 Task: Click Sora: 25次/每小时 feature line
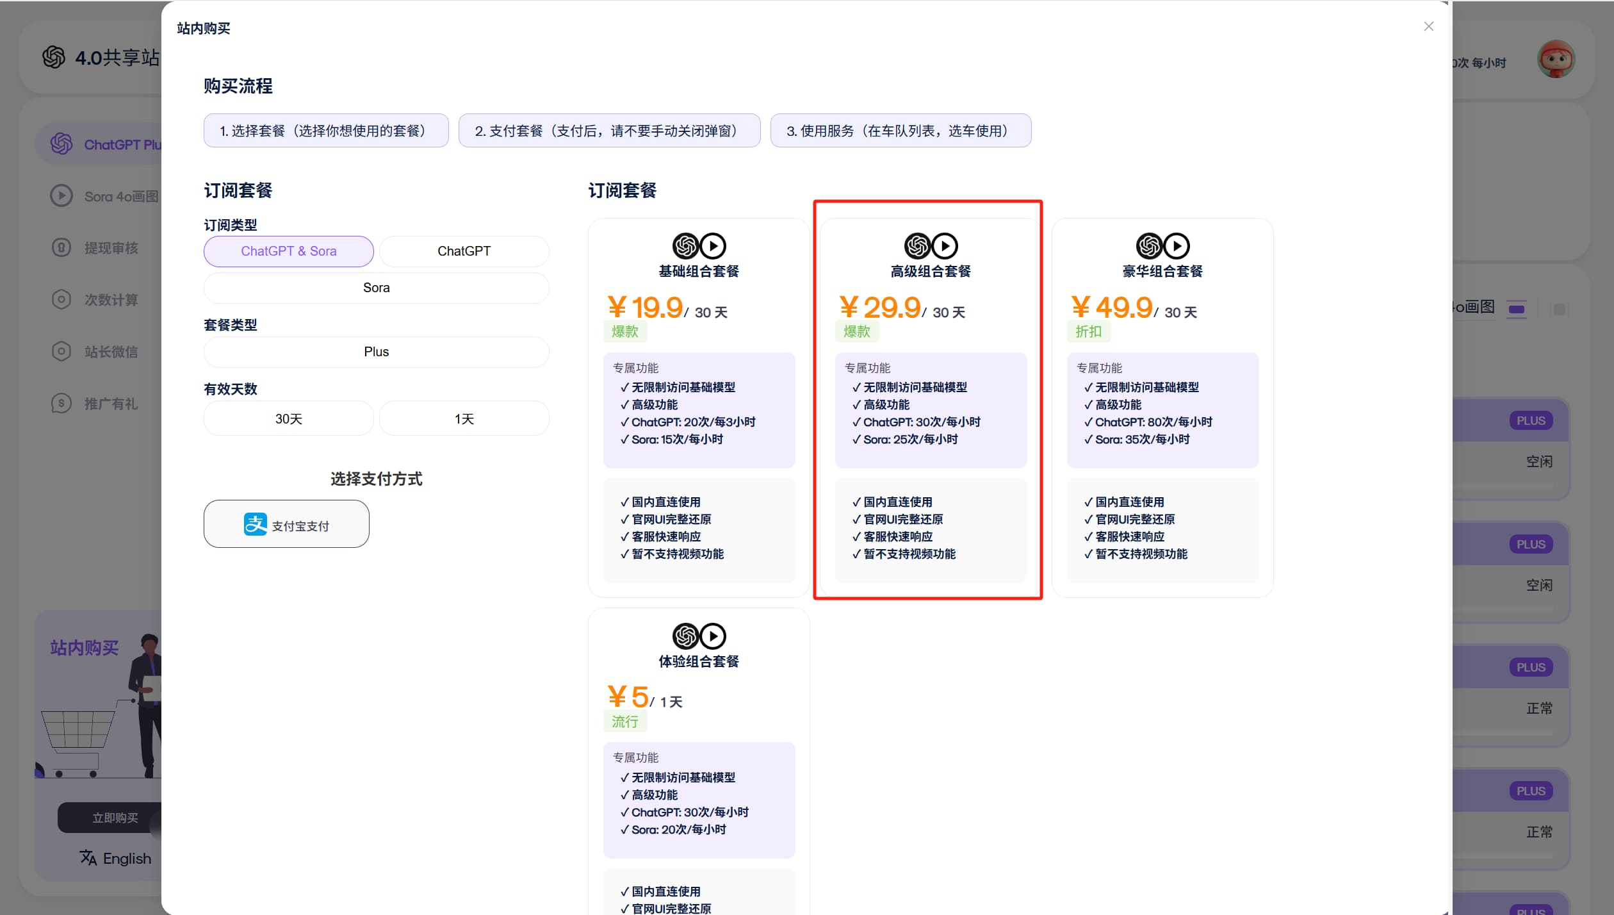pyautogui.click(x=904, y=440)
